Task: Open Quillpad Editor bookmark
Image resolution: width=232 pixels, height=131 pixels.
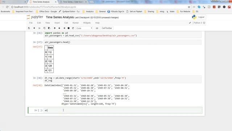Action: click(x=69, y=11)
